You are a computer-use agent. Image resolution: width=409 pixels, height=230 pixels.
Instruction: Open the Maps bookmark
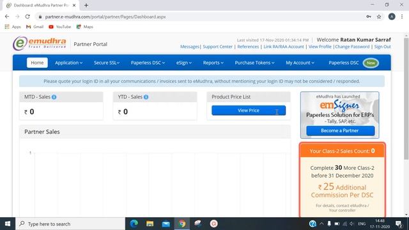coord(85,27)
